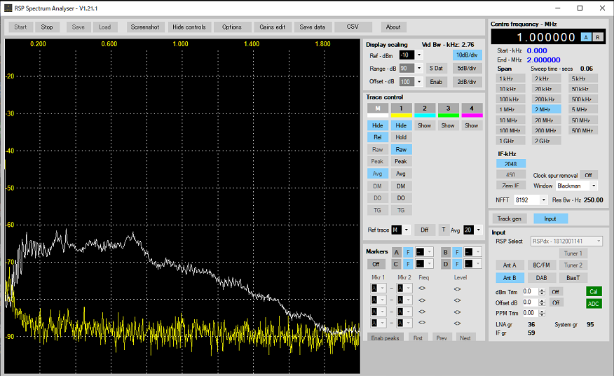Select VFO A button
Viewport: 614px width, 376px height.
point(586,37)
